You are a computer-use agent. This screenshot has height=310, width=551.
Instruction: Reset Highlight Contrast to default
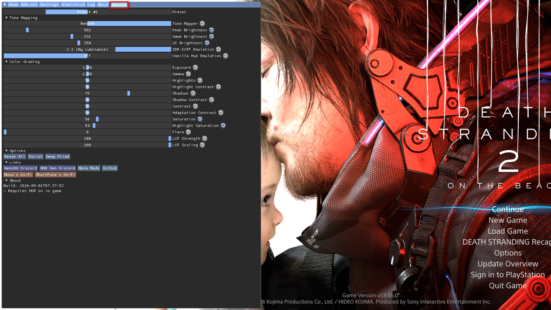[x=219, y=87]
